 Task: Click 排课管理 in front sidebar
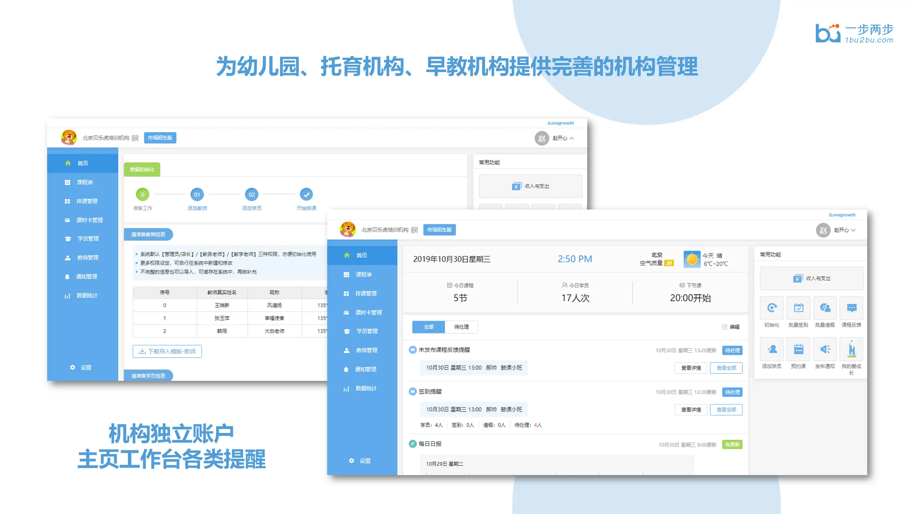tap(366, 293)
